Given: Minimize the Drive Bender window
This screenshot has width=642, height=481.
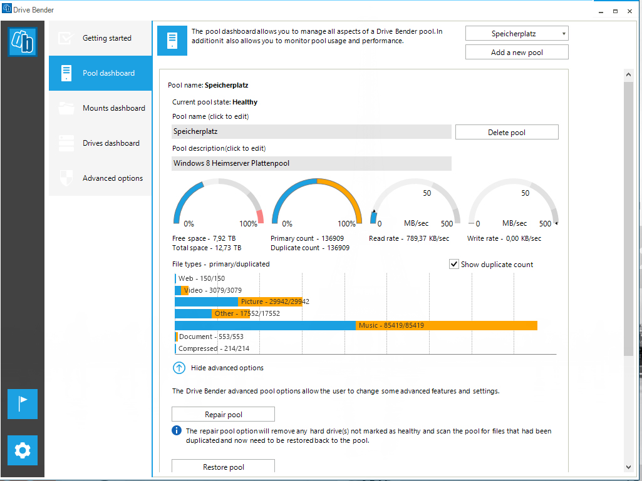Looking at the screenshot, I should 601,11.
